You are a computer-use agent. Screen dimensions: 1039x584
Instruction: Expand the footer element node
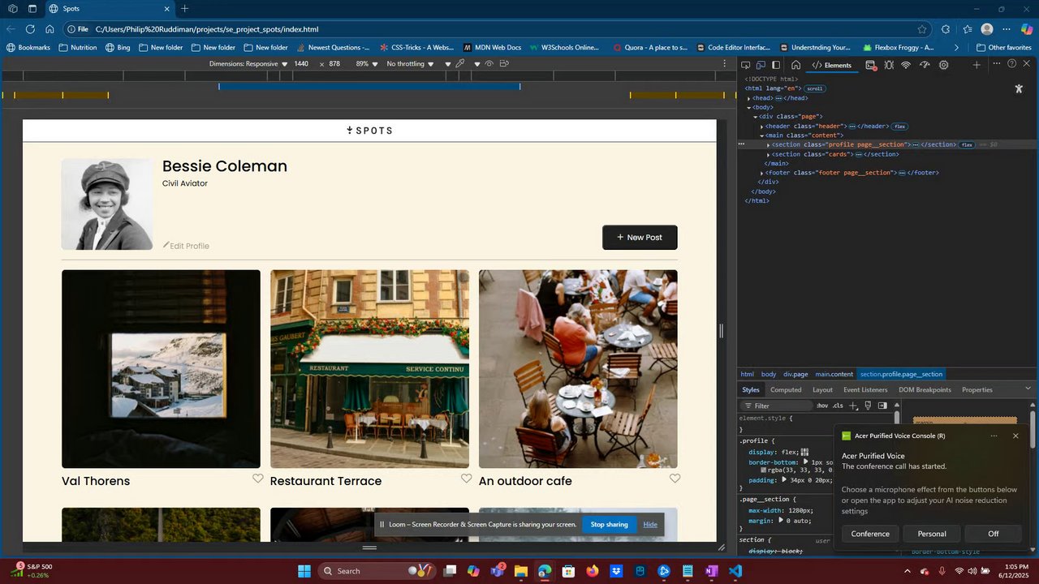(x=762, y=173)
